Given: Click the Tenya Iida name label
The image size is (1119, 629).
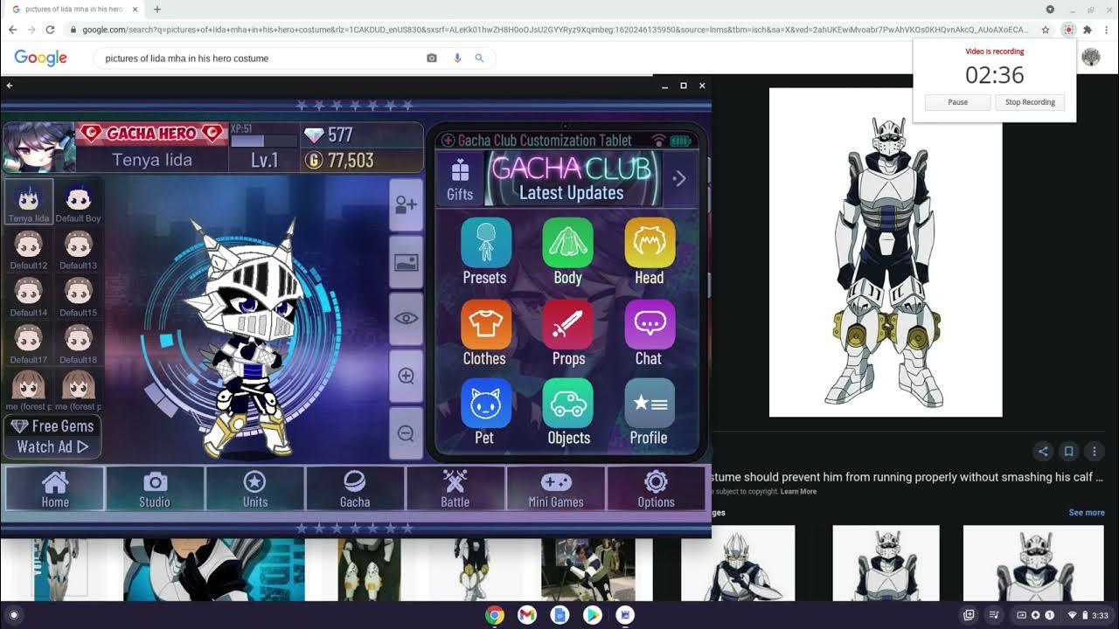Looking at the screenshot, I should [152, 160].
